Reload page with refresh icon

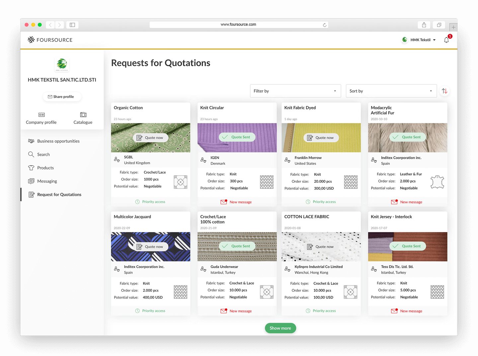(x=325, y=25)
